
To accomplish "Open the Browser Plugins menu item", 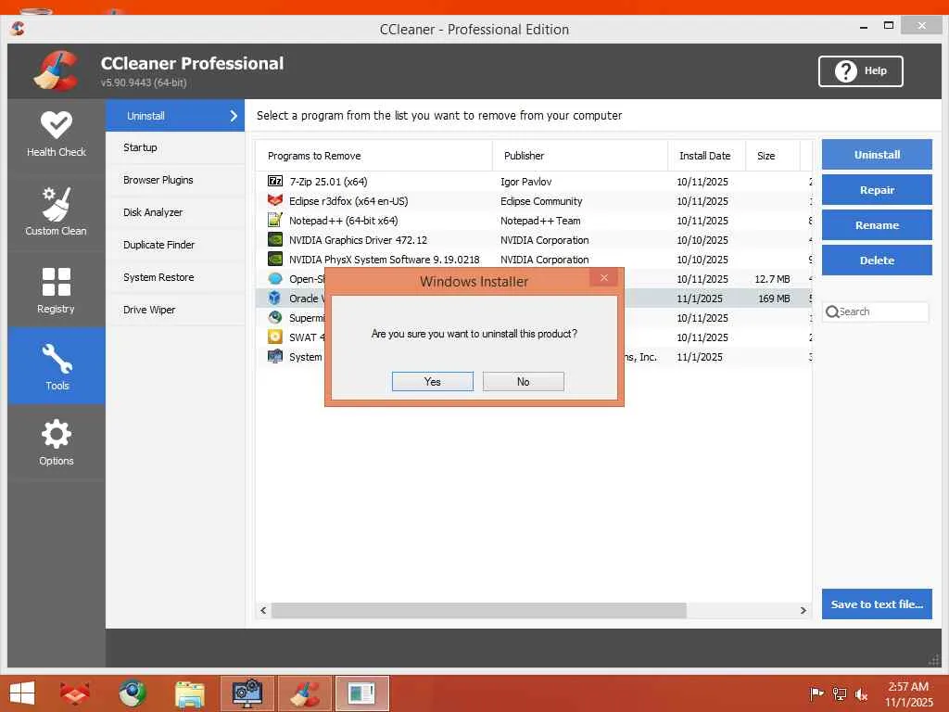I will pos(175,180).
